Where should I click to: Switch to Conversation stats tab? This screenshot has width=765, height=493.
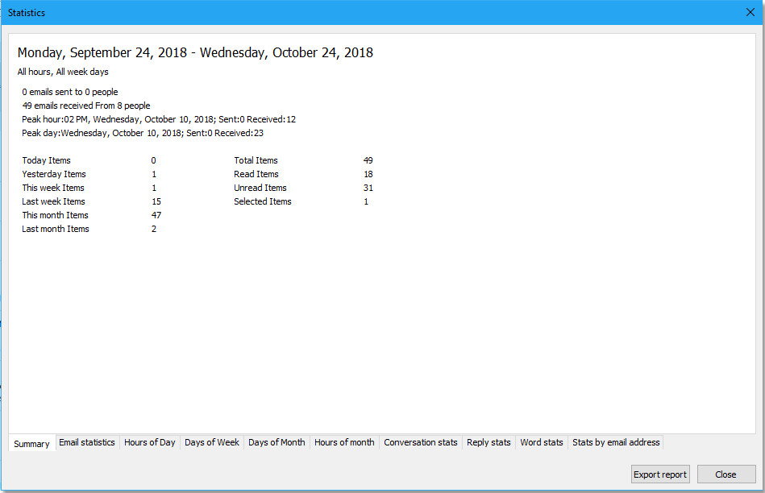(x=420, y=442)
